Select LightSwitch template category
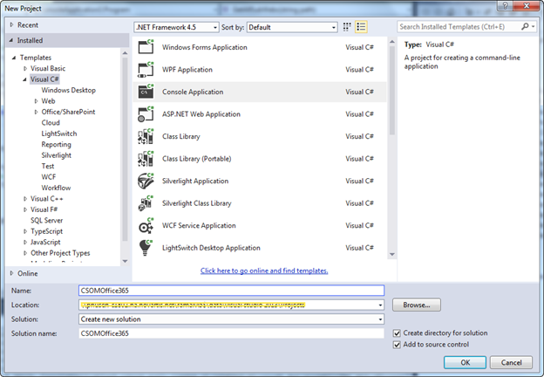 [x=59, y=134]
